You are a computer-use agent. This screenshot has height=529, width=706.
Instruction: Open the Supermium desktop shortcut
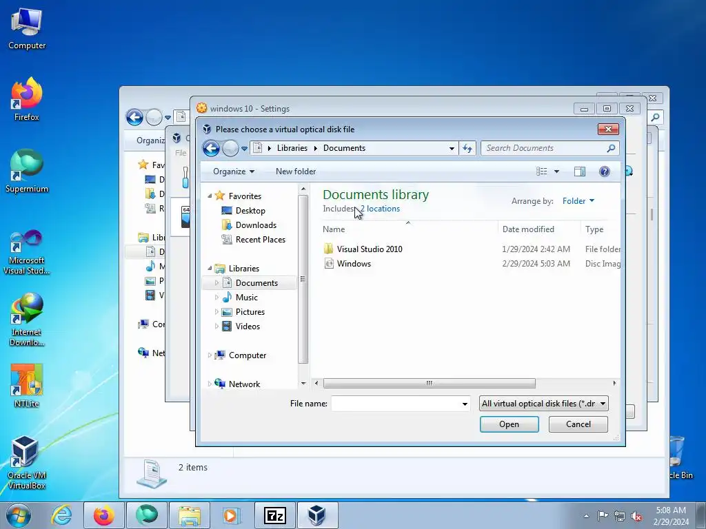click(27, 172)
